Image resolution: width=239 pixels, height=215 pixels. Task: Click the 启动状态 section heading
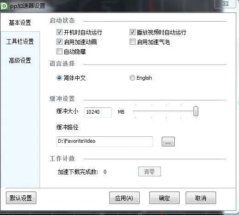coord(62,21)
